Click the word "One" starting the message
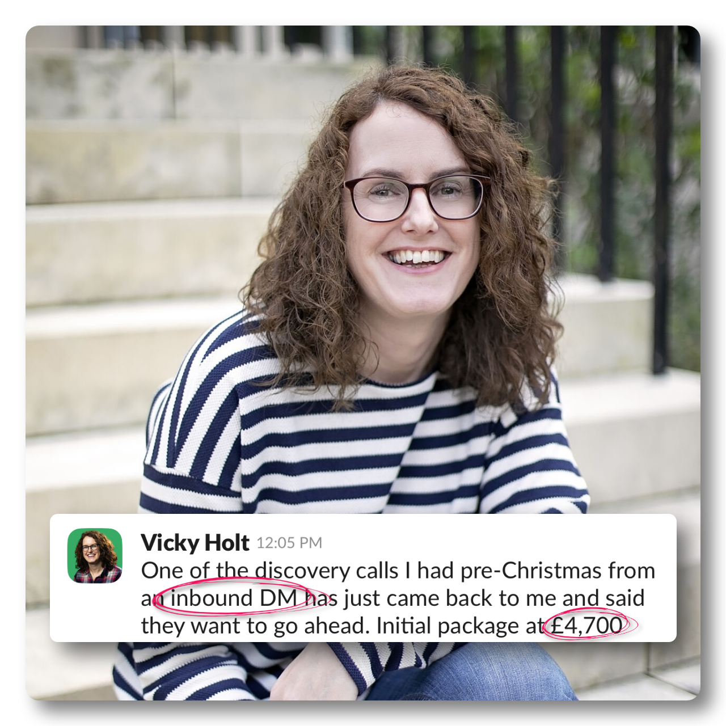726x726 pixels. [x=161, y=571]
